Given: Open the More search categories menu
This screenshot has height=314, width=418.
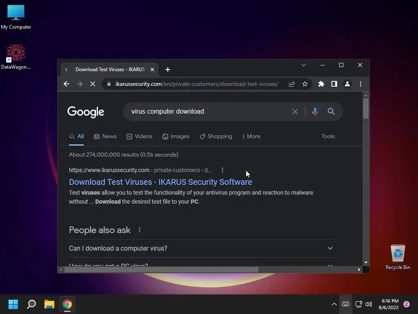Looking at the screenshot, I should point(251,137).
